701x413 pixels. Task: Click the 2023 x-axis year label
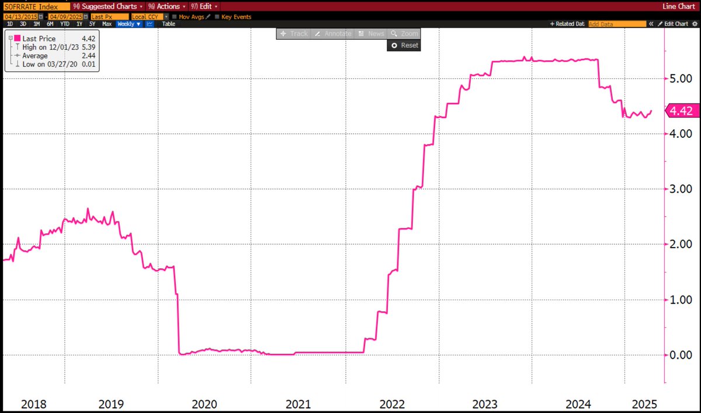click(484, 404)
